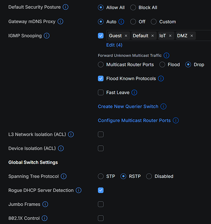The height and width of the screenshot is (224, 211).
Task: Select Block All security posture
Action: click(133, 8)
